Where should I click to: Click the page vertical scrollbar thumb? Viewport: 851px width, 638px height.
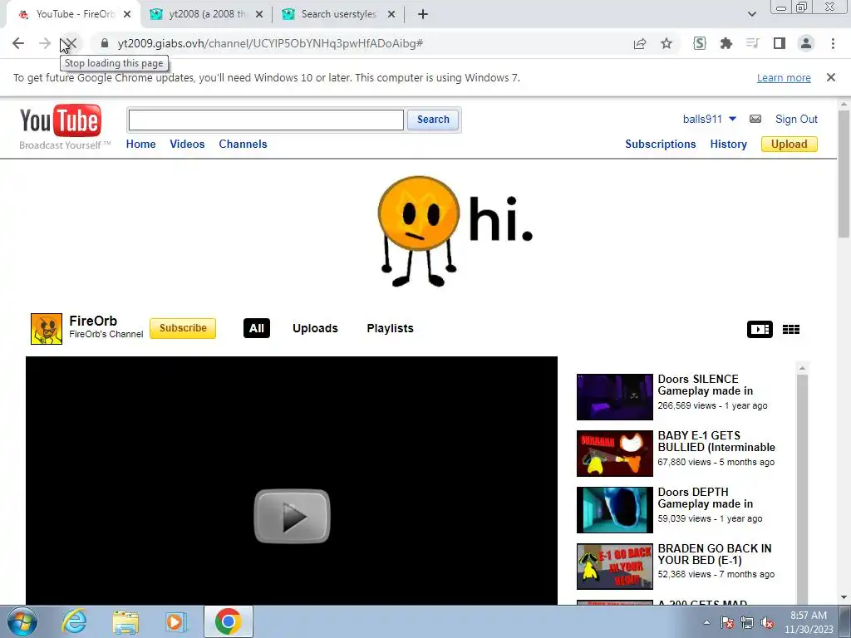click(844, 174)
